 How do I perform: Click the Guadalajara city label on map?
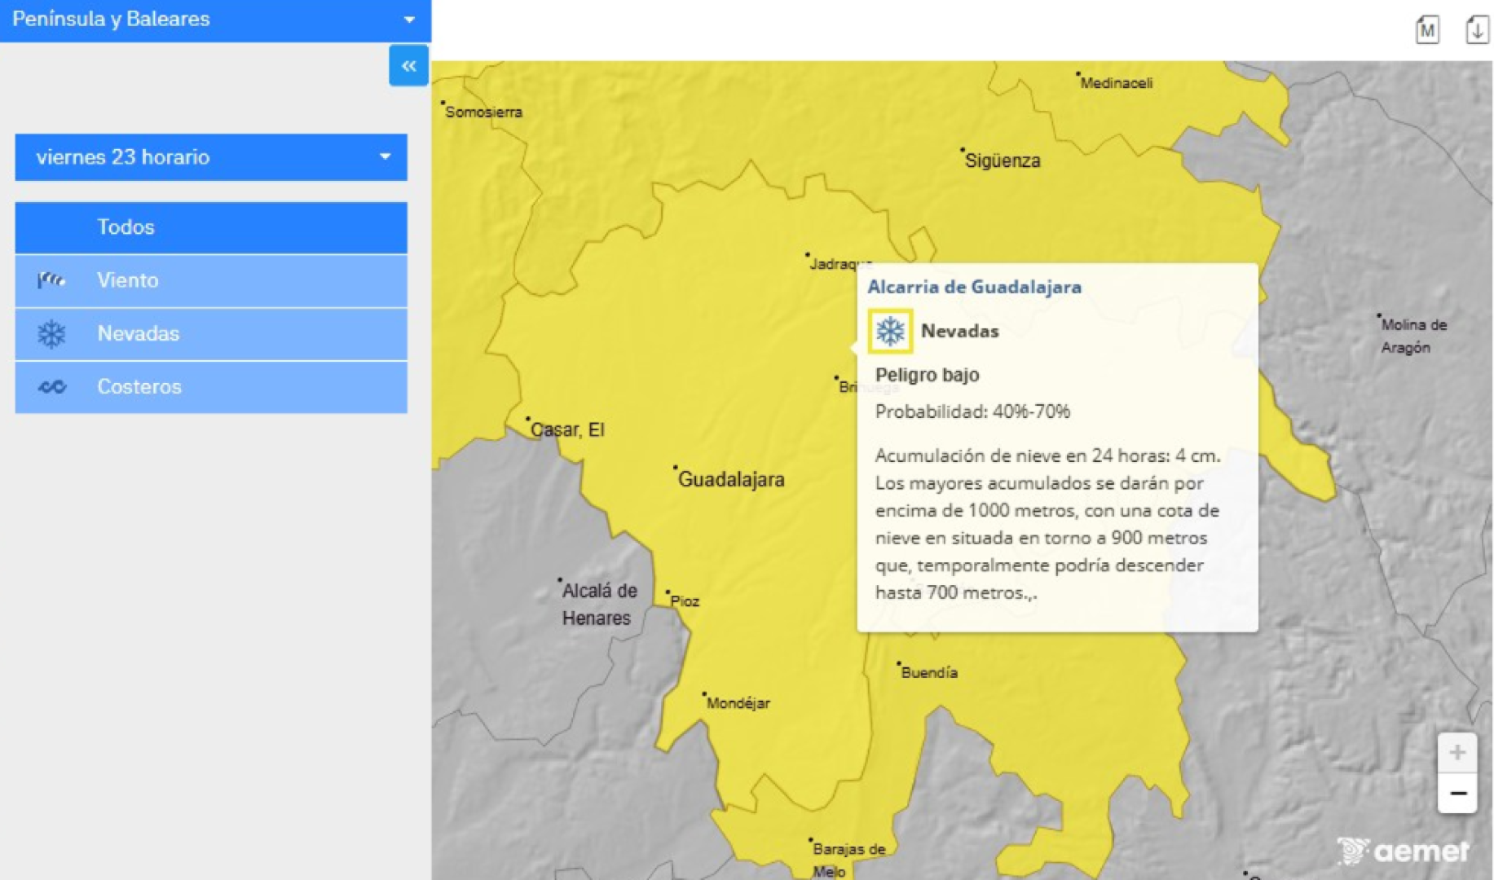click(x=730, y=480)
